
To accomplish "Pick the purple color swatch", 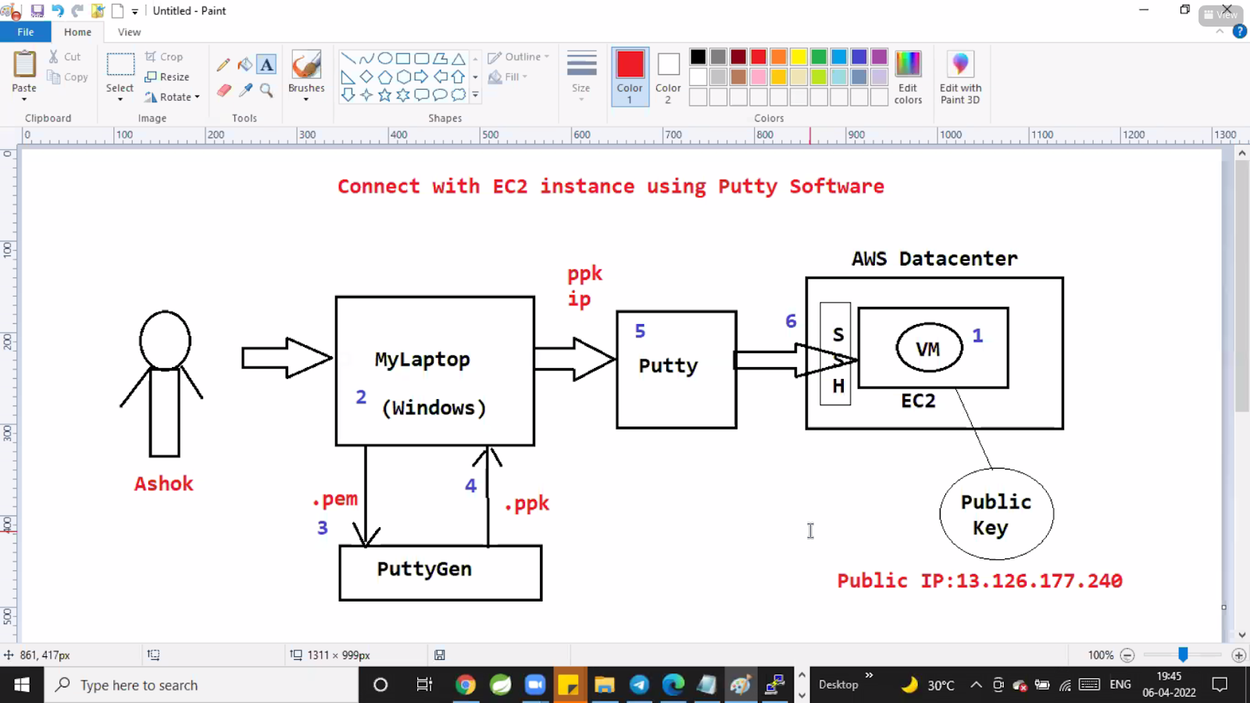I will 879,57.
